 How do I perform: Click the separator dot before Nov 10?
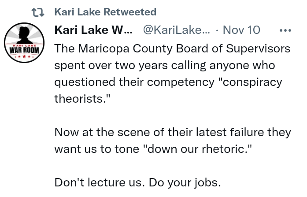[217, 30]
